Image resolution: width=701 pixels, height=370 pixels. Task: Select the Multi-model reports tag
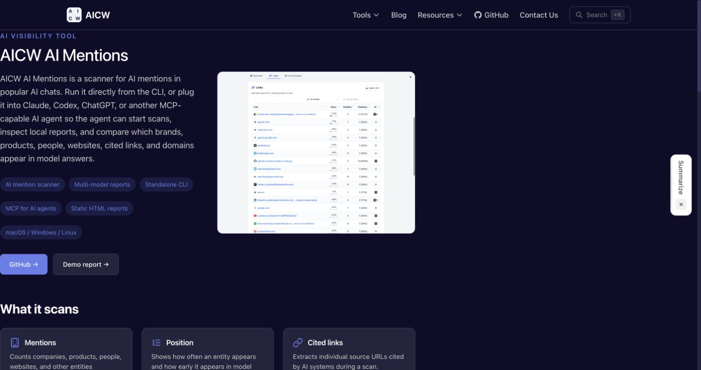point(102,184)
